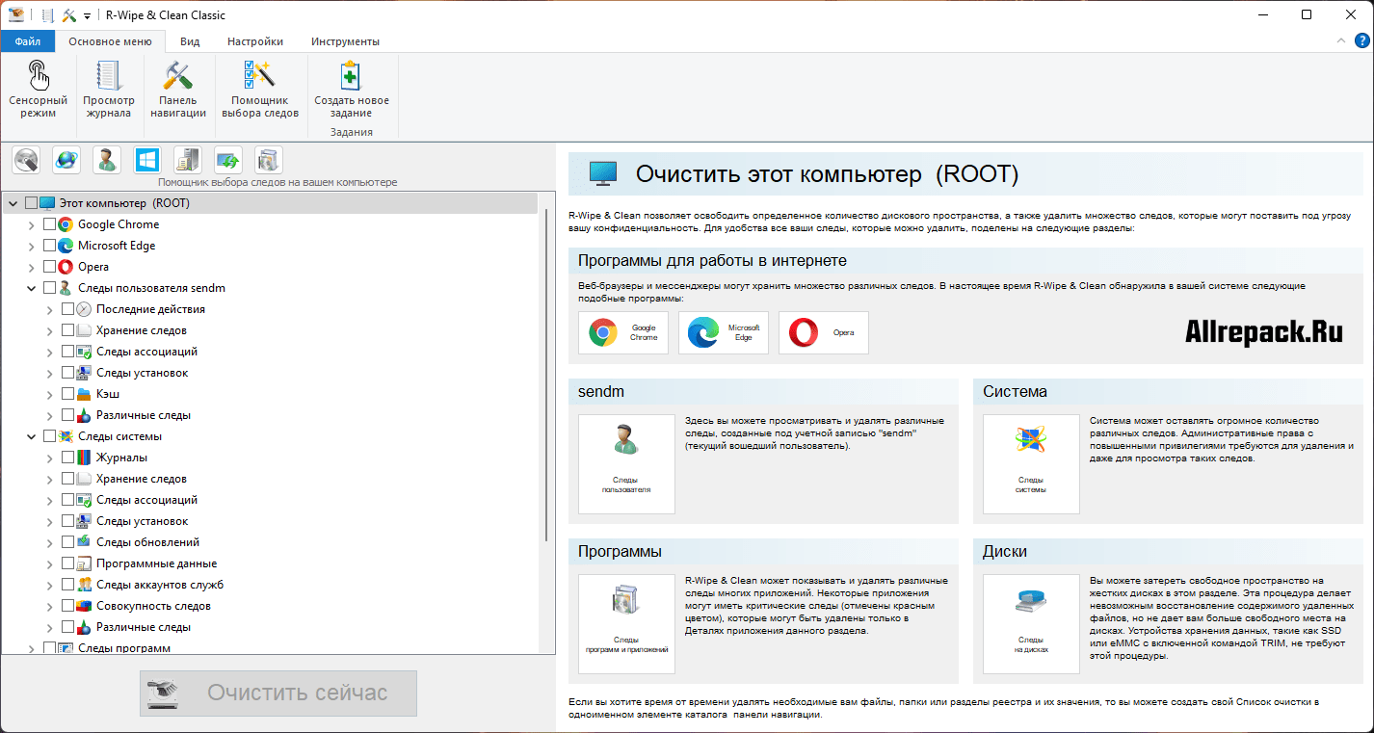
Task: Open ribbon help question mark
Action: 1361,40
